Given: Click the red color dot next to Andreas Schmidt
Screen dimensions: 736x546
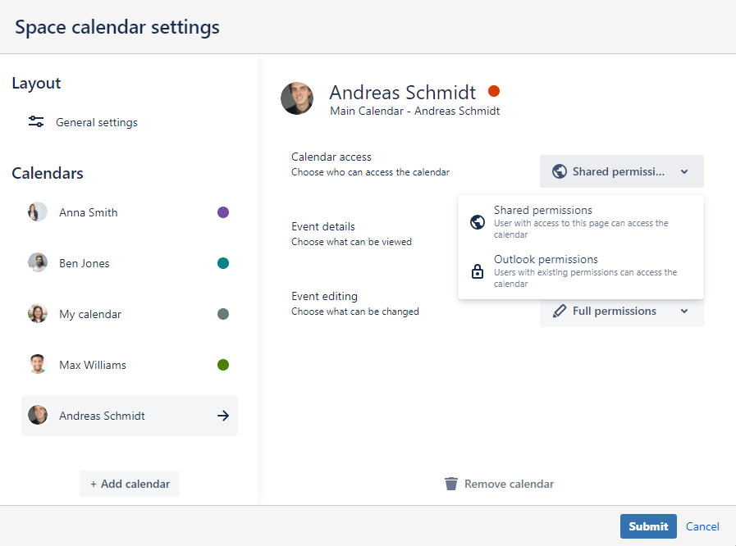Looking at the screenshot, I should pyautogui.click(x=494, y=91).
